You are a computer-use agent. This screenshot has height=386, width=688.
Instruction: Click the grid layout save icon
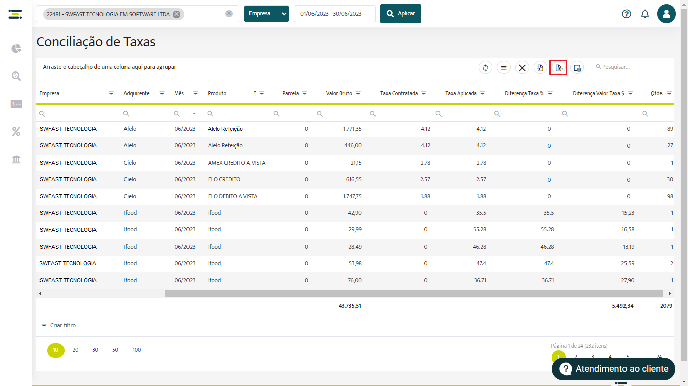coord(577,68)
